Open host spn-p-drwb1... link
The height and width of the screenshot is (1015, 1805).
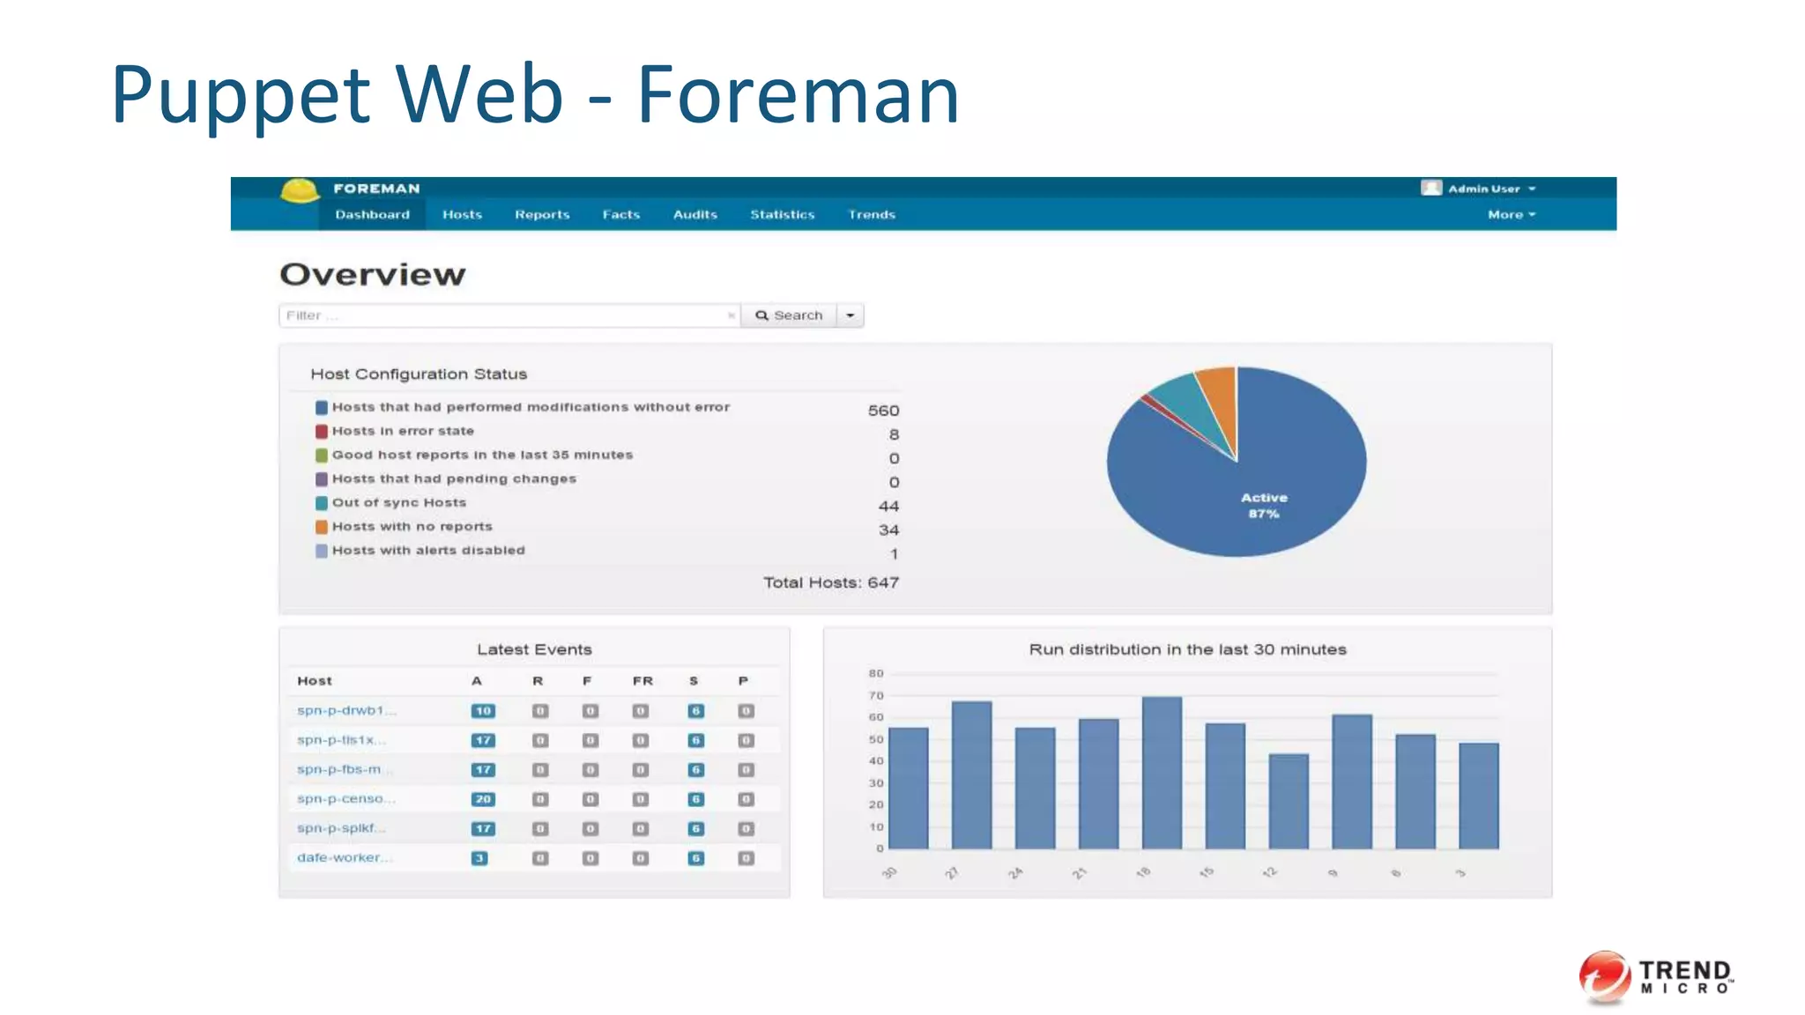[346, 710]
